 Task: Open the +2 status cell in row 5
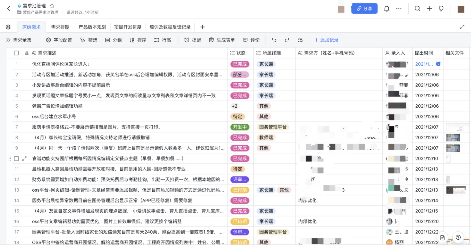click(x=235, y=106)
